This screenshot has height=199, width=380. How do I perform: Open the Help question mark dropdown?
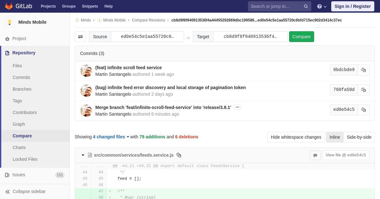click(x=322, y=6)
